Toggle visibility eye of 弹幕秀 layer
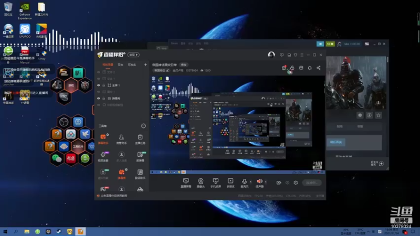The height and width of the screenshot is (236, 420). pos(99,98)
